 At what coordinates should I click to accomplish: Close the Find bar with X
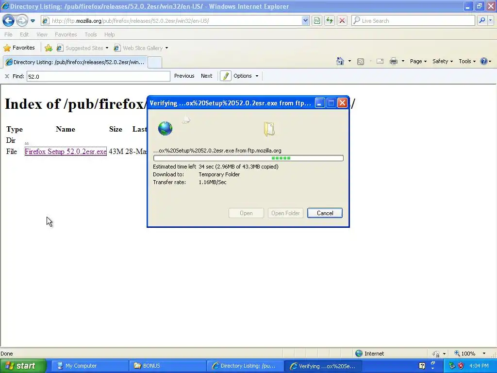(7, 76)
